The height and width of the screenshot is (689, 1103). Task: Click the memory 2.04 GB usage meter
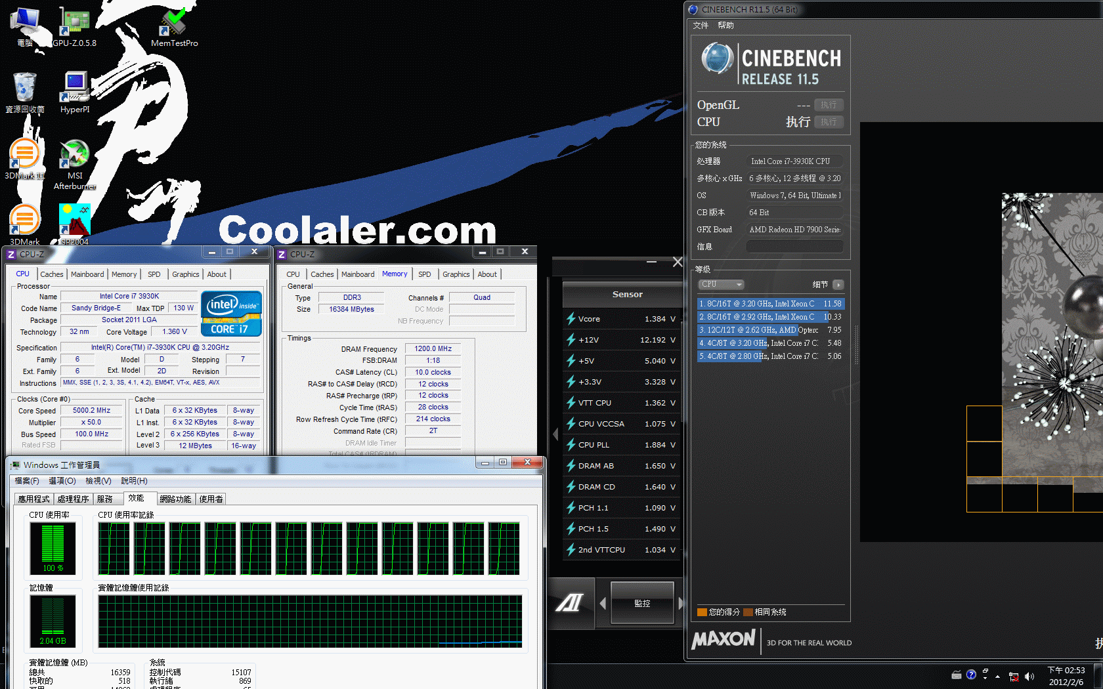53,621
